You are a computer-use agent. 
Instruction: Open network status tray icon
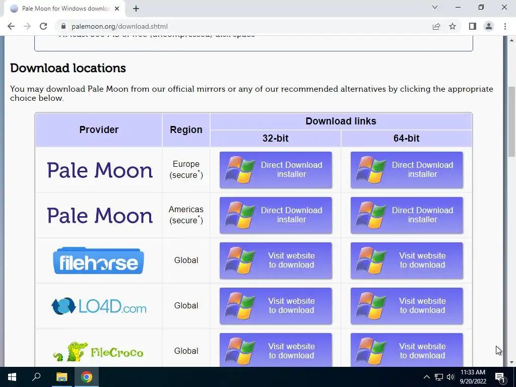(439, 377)
